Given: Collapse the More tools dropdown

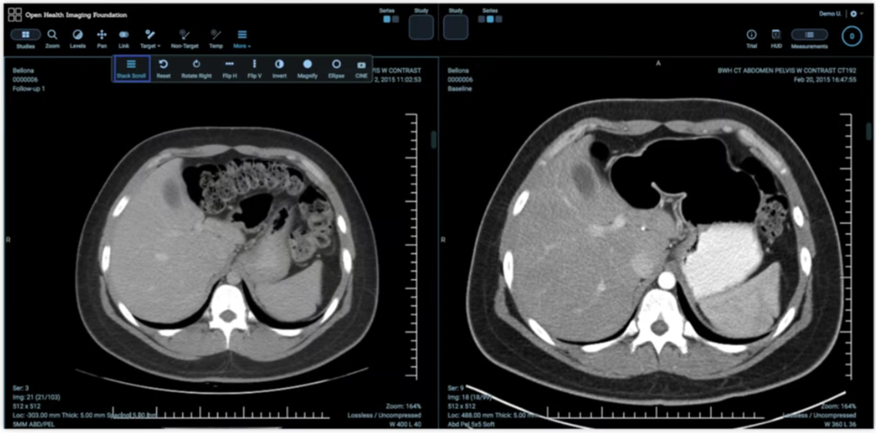Looking at the screenshot, I should click(242, 39).
